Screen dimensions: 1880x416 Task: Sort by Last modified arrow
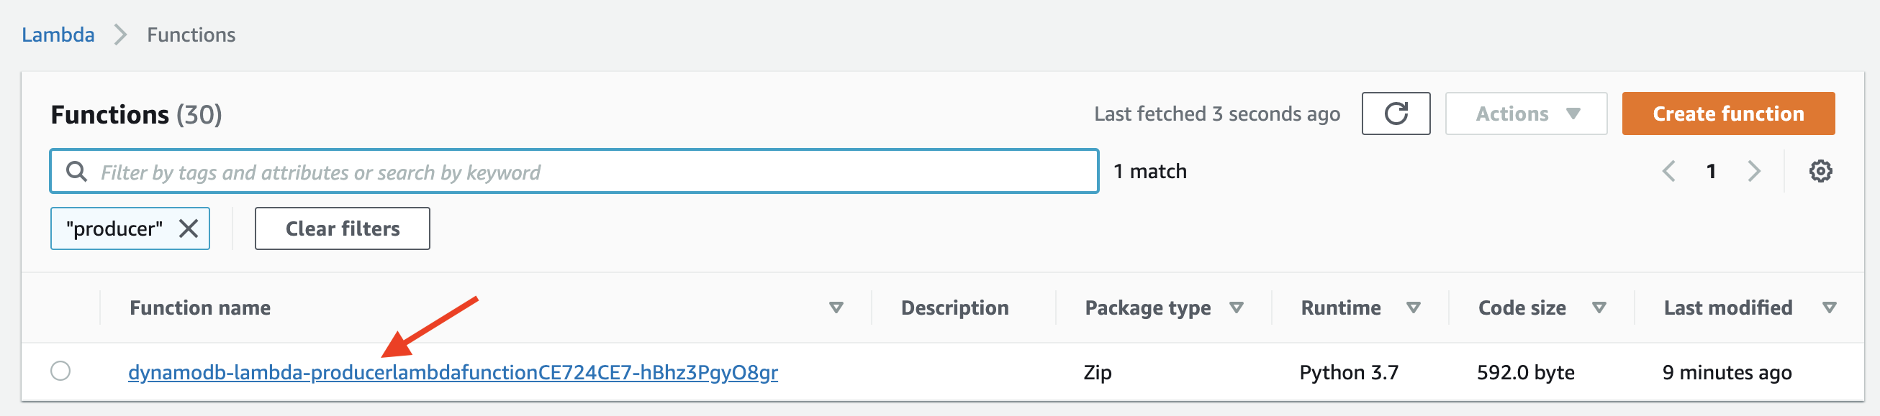tap(1829, 308)
